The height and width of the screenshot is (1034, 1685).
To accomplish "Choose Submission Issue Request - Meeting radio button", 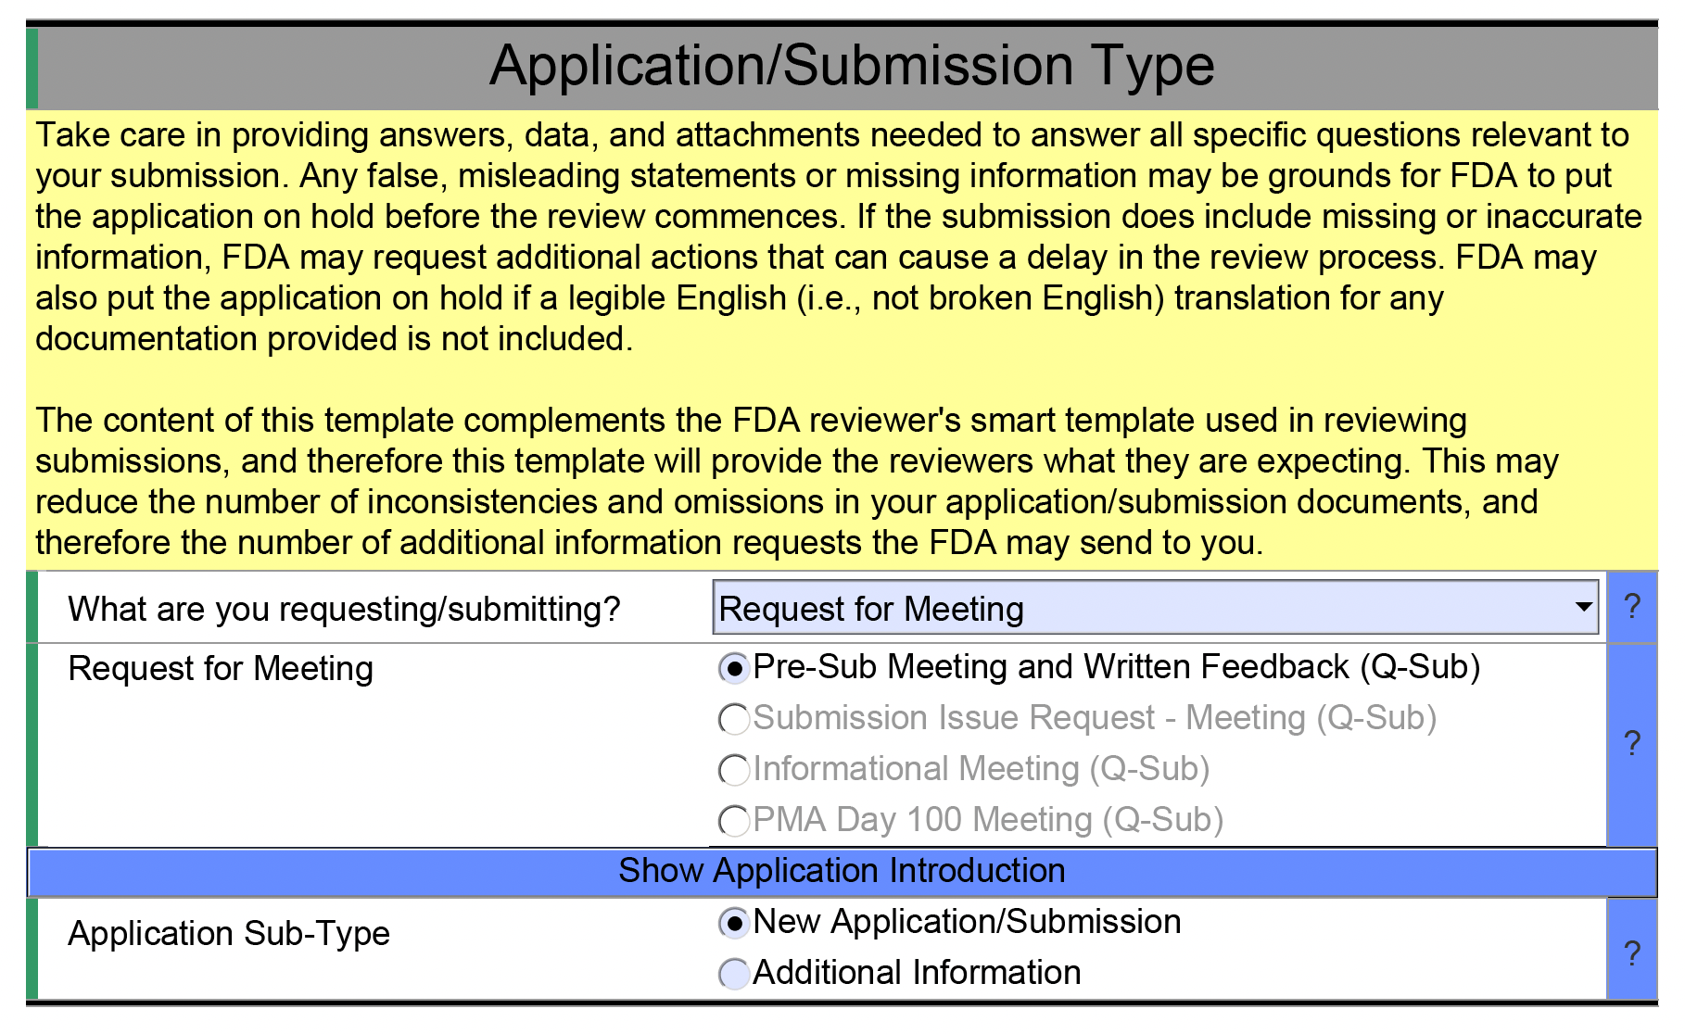I will tap(734, 719).
